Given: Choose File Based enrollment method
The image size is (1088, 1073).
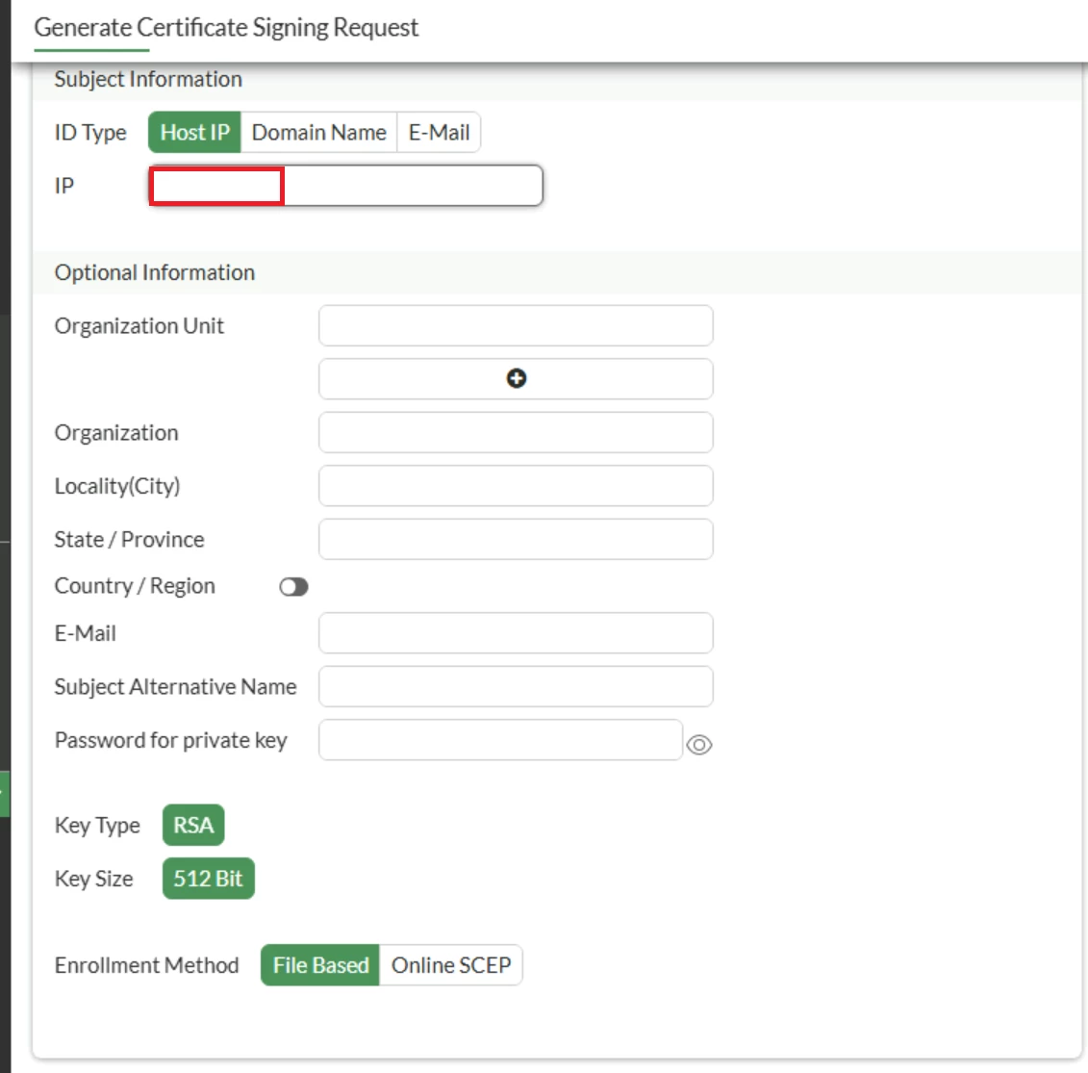Looking at the screenshot, I should pos(320,964).
